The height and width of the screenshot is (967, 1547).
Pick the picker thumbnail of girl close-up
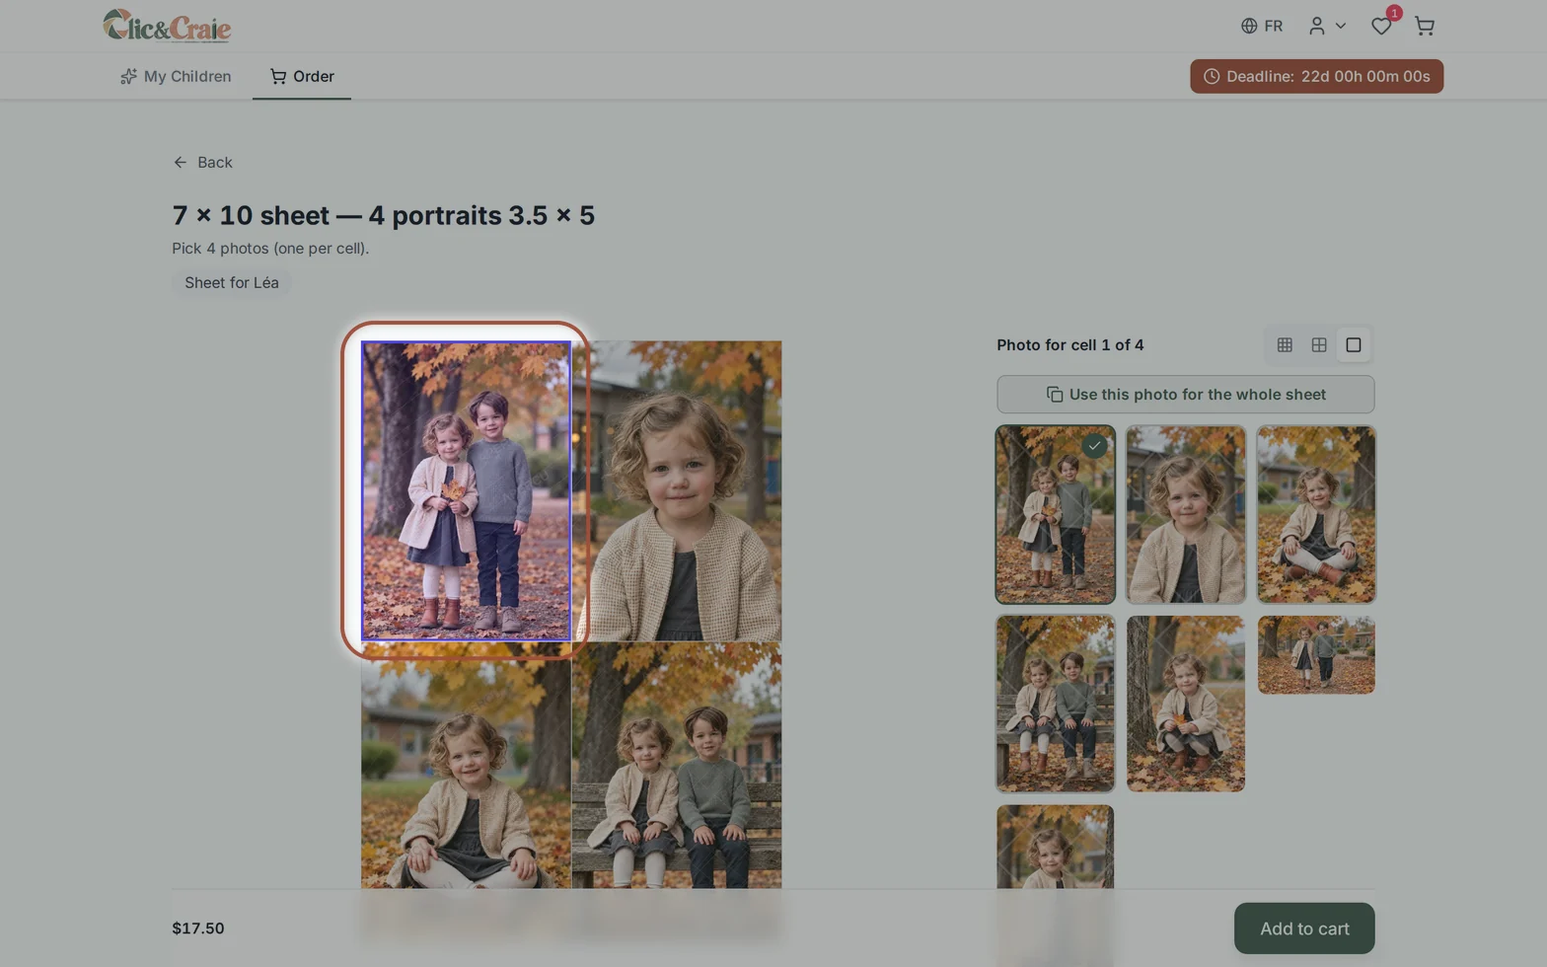pyautogui.click(x=1186, y=514)
